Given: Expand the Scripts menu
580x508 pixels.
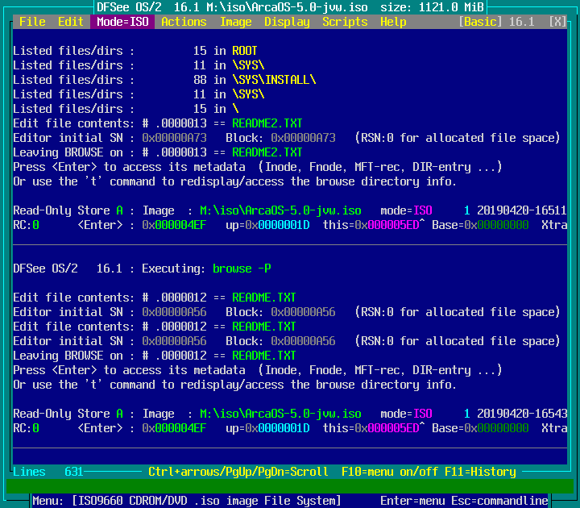Looking at the screenshot, I should [x=345, y=22].
